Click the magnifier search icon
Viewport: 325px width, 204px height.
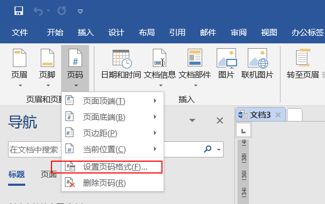(208, 149)
